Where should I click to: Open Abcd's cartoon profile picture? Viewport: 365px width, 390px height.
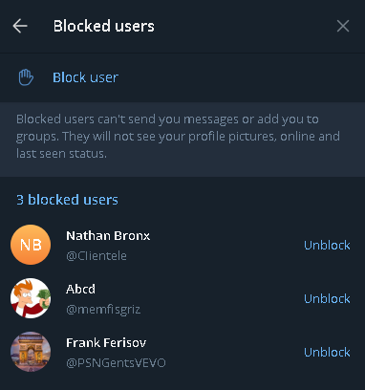(x=31, y=298)
